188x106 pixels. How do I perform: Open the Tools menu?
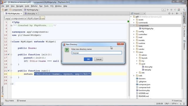pos(46,6)
